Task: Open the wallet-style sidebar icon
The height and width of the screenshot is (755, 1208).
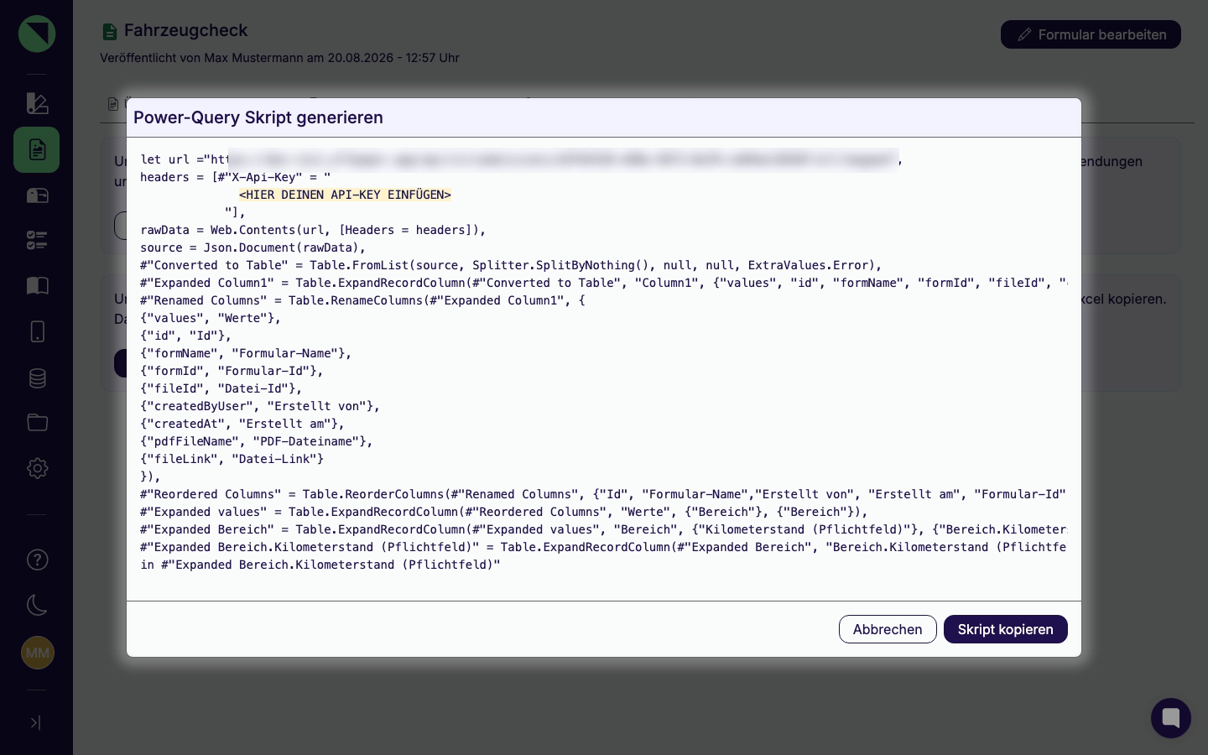Action: [x=37, y=195]
